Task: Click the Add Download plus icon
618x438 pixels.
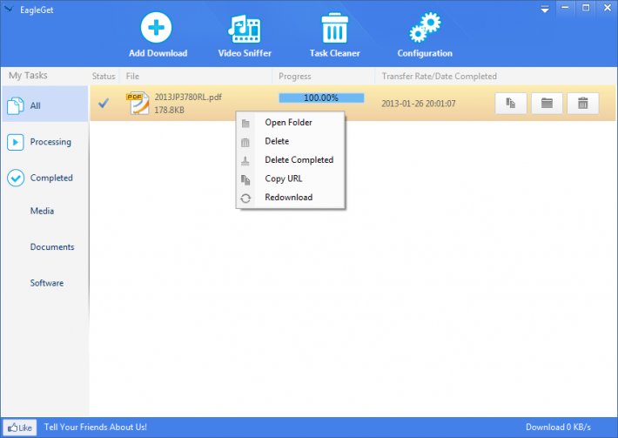Action: point(156,28)
